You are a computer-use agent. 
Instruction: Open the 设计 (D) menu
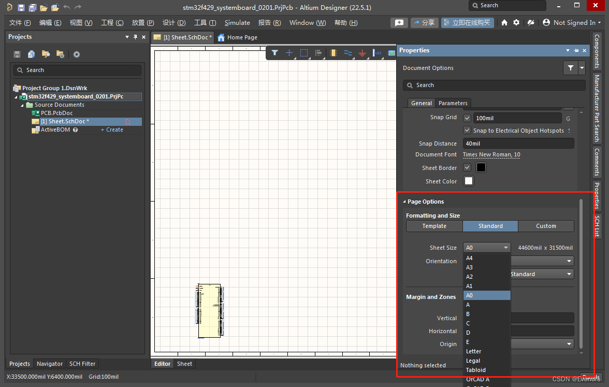point(174,23)
